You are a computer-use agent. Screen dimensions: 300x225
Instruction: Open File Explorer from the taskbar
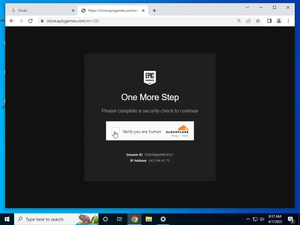(x=149, y=219)
